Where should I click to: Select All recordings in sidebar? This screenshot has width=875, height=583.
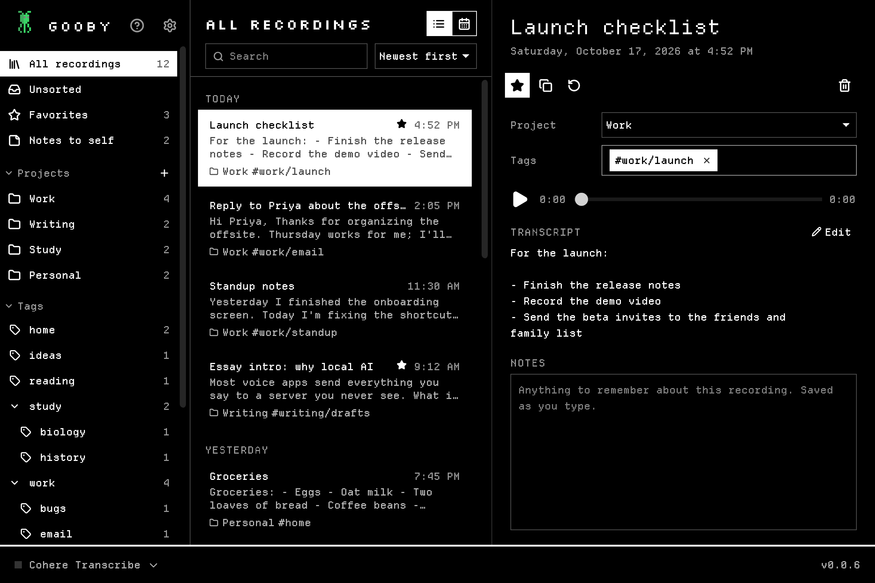[x=89, y=64]
